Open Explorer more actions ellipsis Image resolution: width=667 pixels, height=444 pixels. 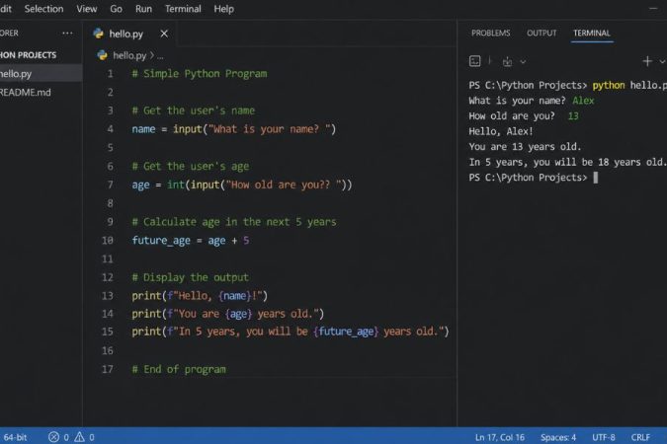point(67,34)
